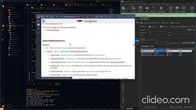Viewport: 196px width, 110px height.
Task: Open Visual Query Builder in Studio 3T
Action: (188, 27)
